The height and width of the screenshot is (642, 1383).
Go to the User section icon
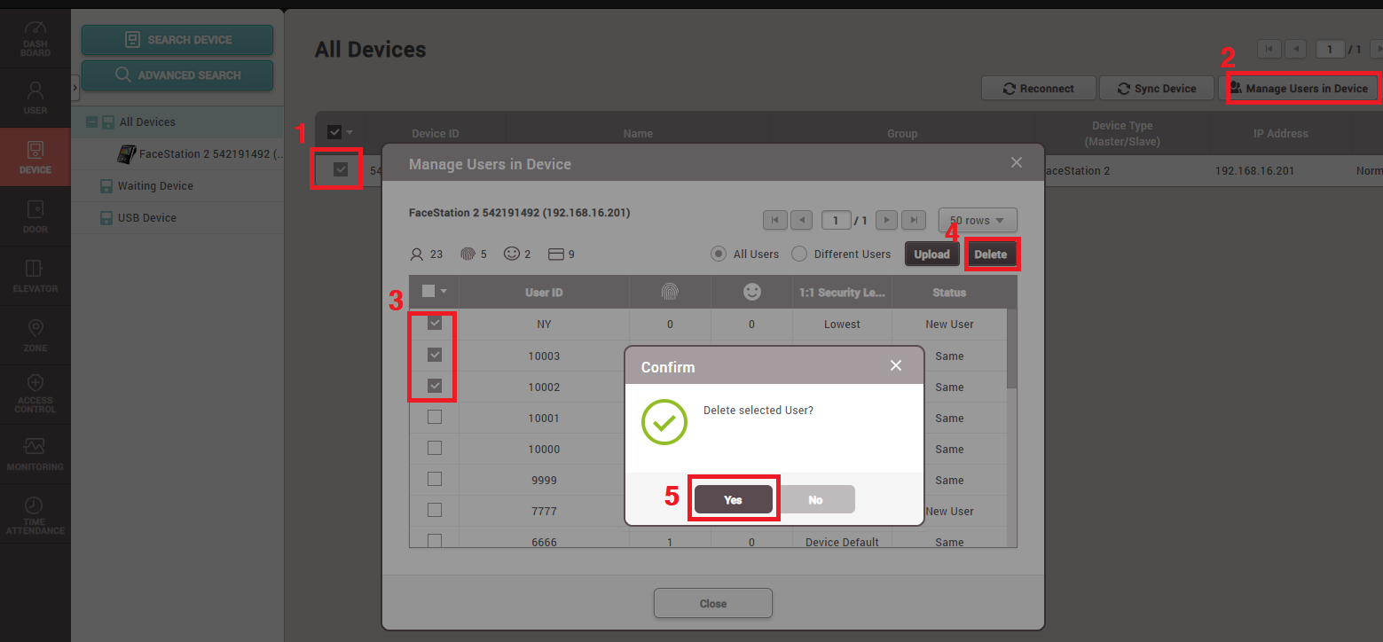(35, 98)
